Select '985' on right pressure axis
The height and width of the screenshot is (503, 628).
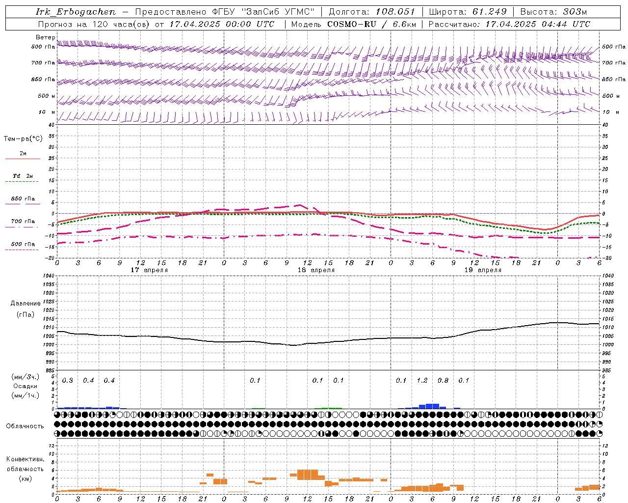(607, 370)
